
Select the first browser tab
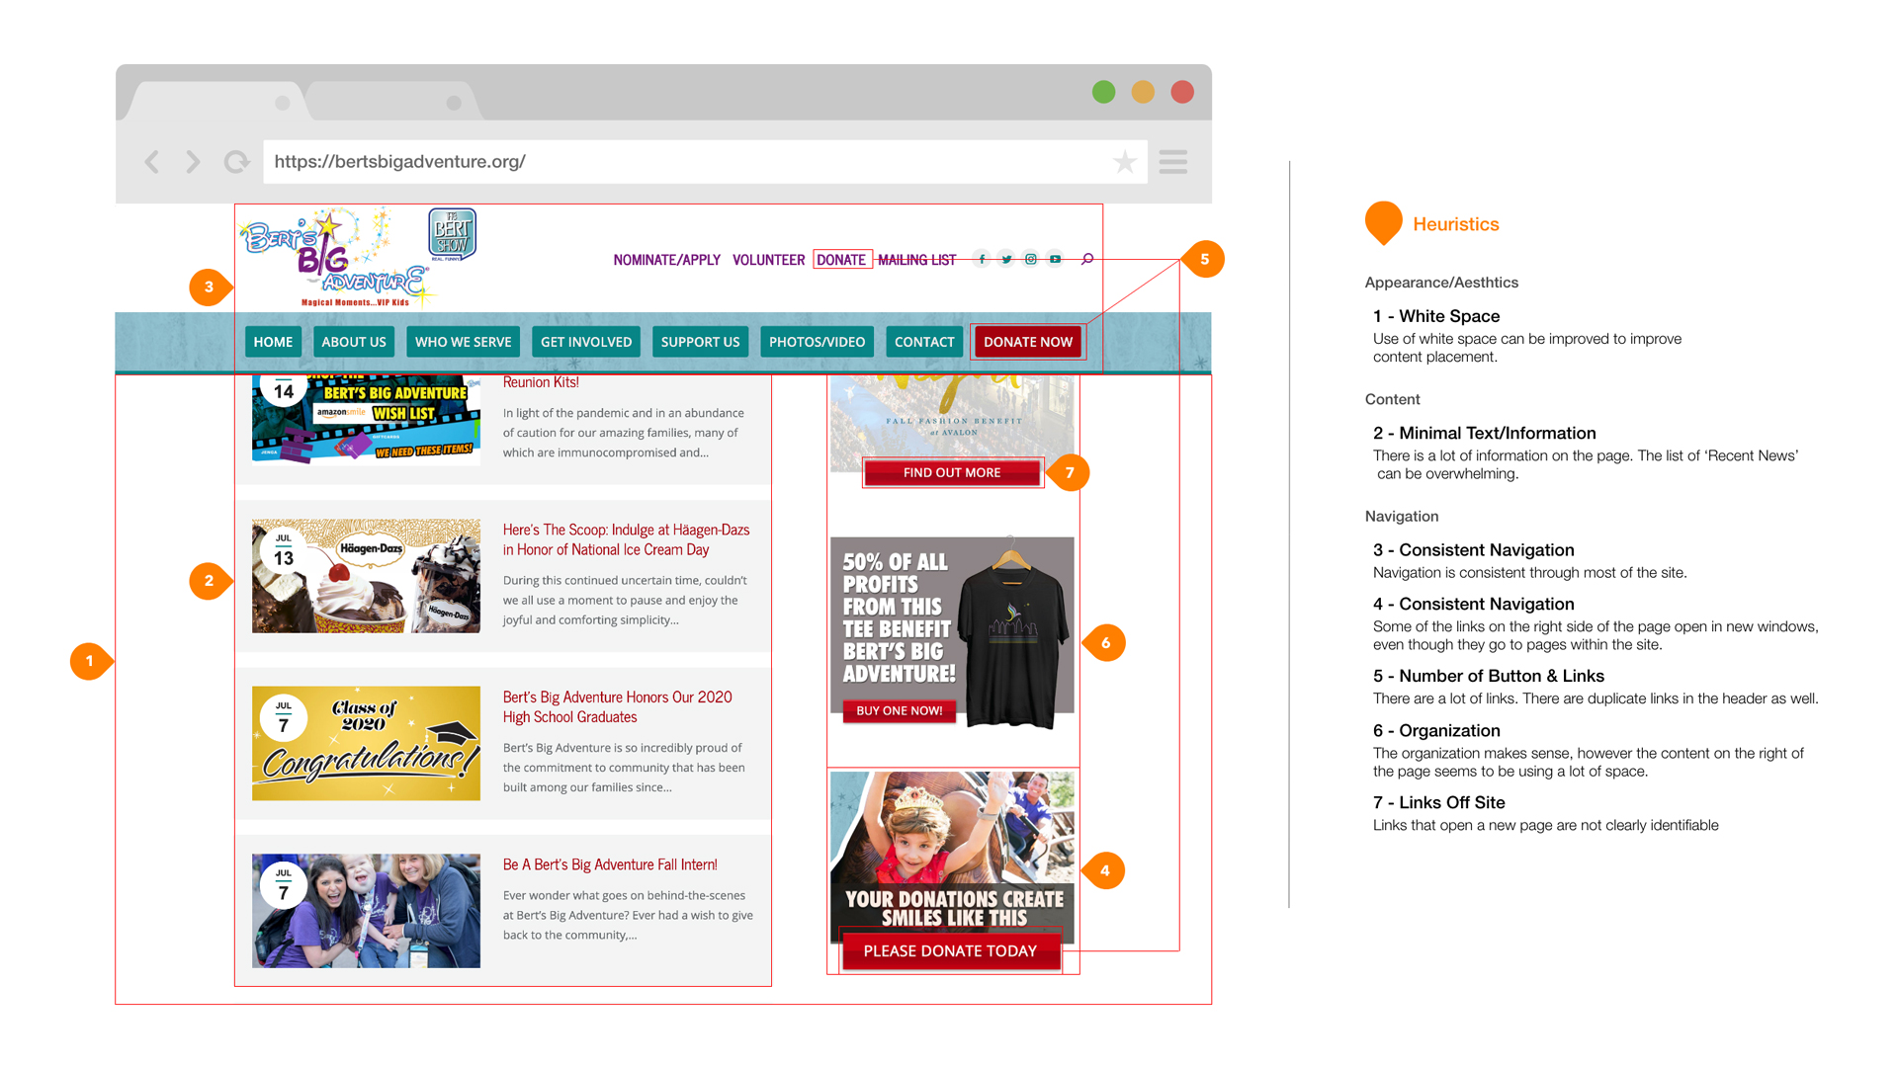[217, 101]
